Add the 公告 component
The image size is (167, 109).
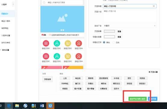65,78
